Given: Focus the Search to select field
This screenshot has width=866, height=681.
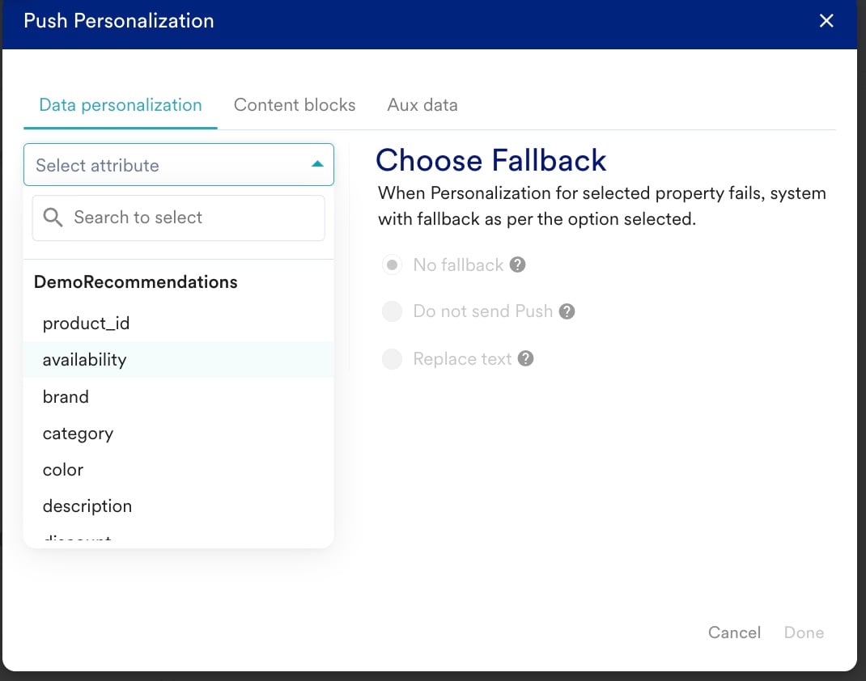Looking at the screenshot, I should [x=178, y=218].
